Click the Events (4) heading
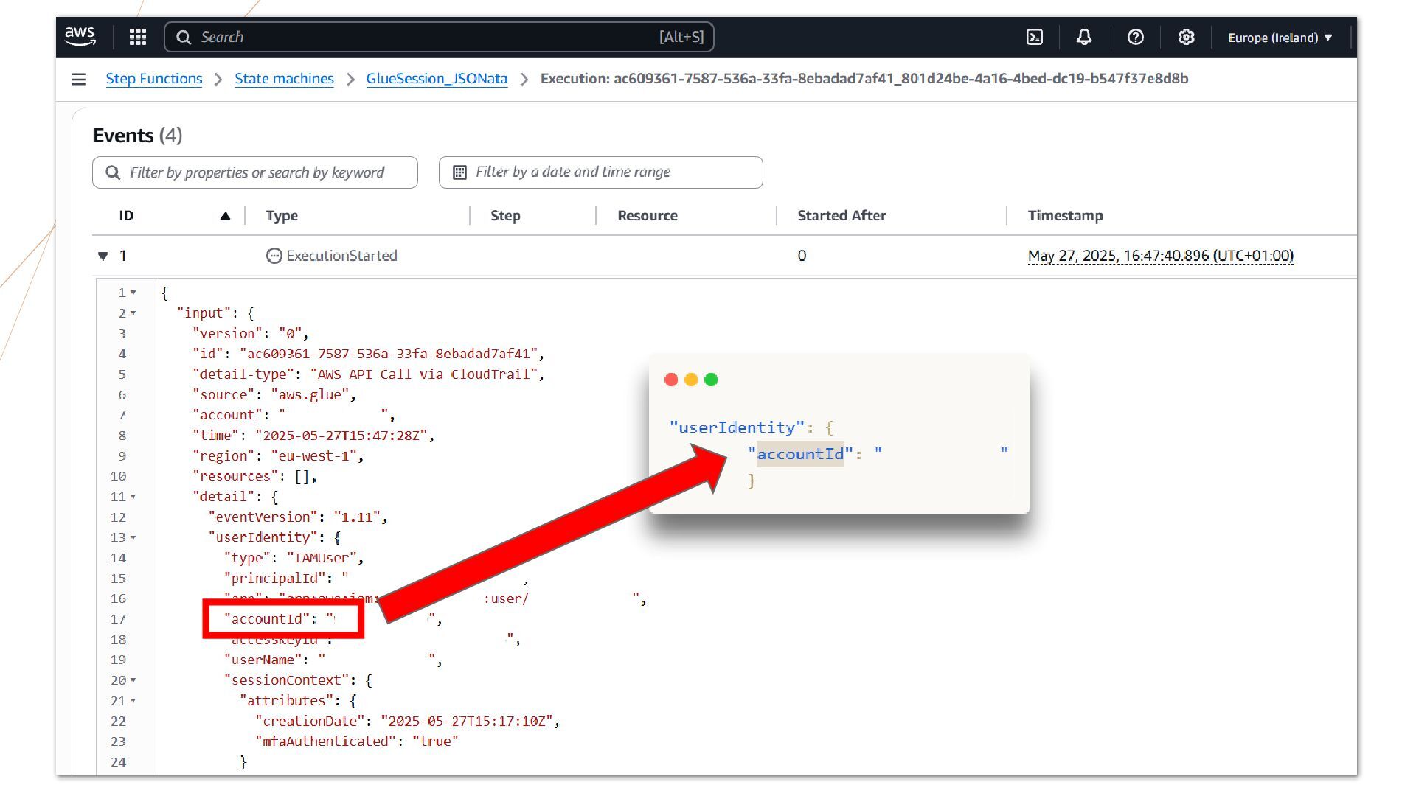This screenshot has height=796, width=1416. 138,136
